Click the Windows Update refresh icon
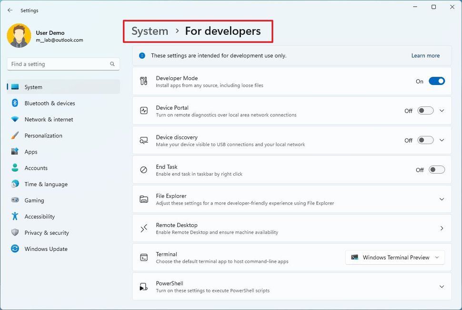462x310 pixels. pyautogui.click(x=15, y=248)
